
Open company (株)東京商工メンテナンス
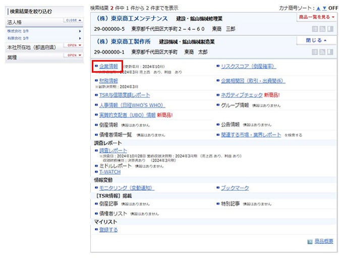132,19
